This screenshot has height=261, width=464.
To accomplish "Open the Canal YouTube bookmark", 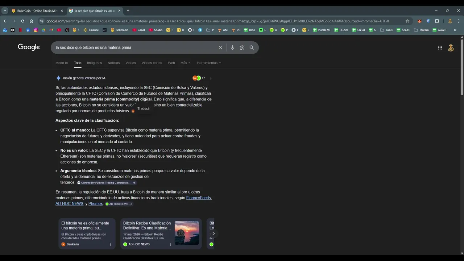I will click(x=138, y=30).
